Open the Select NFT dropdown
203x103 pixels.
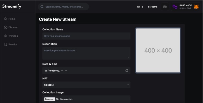pos(86,85)
